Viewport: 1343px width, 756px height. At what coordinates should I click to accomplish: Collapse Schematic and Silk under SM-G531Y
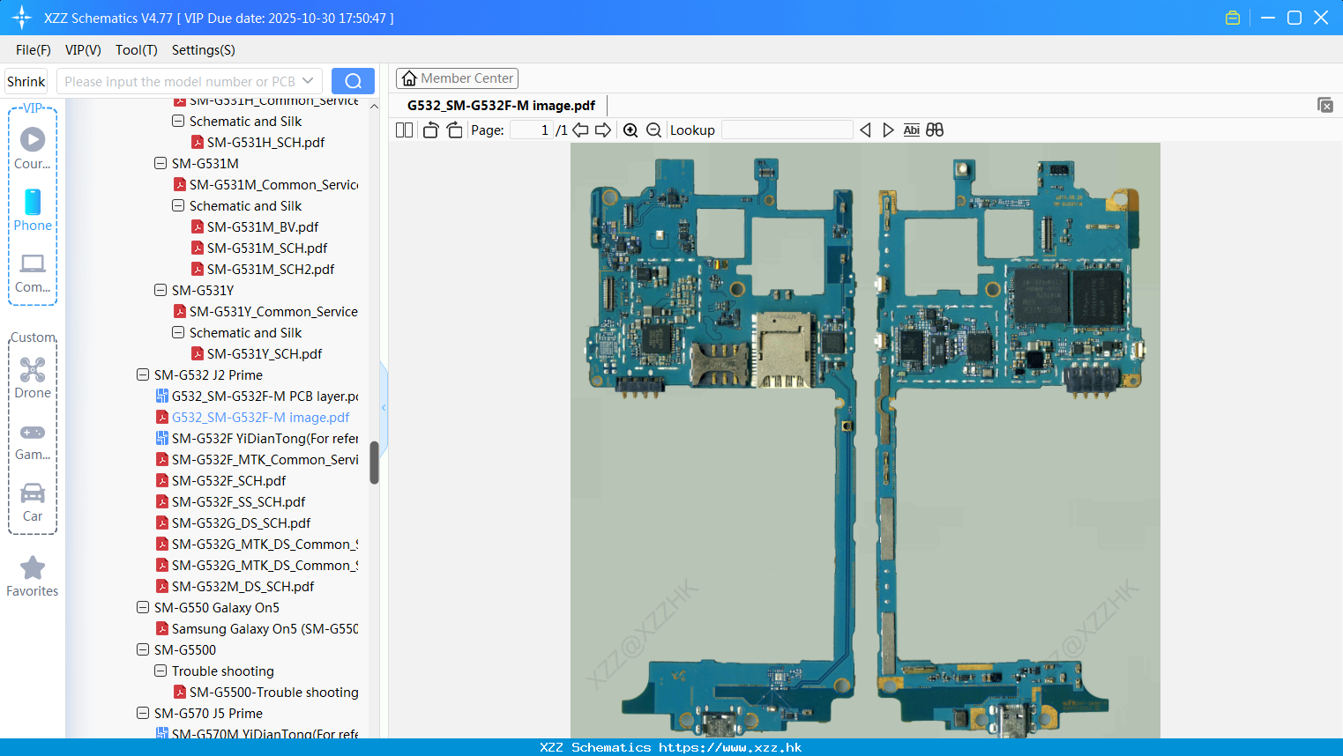coord(178,333)
